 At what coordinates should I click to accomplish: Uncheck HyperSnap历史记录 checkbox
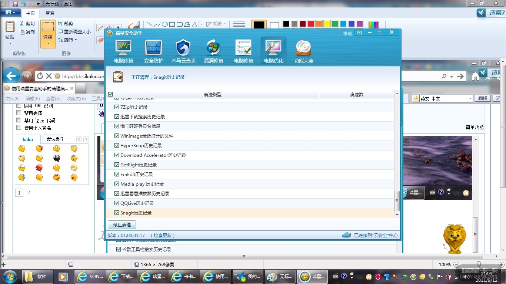click(117, 146)
